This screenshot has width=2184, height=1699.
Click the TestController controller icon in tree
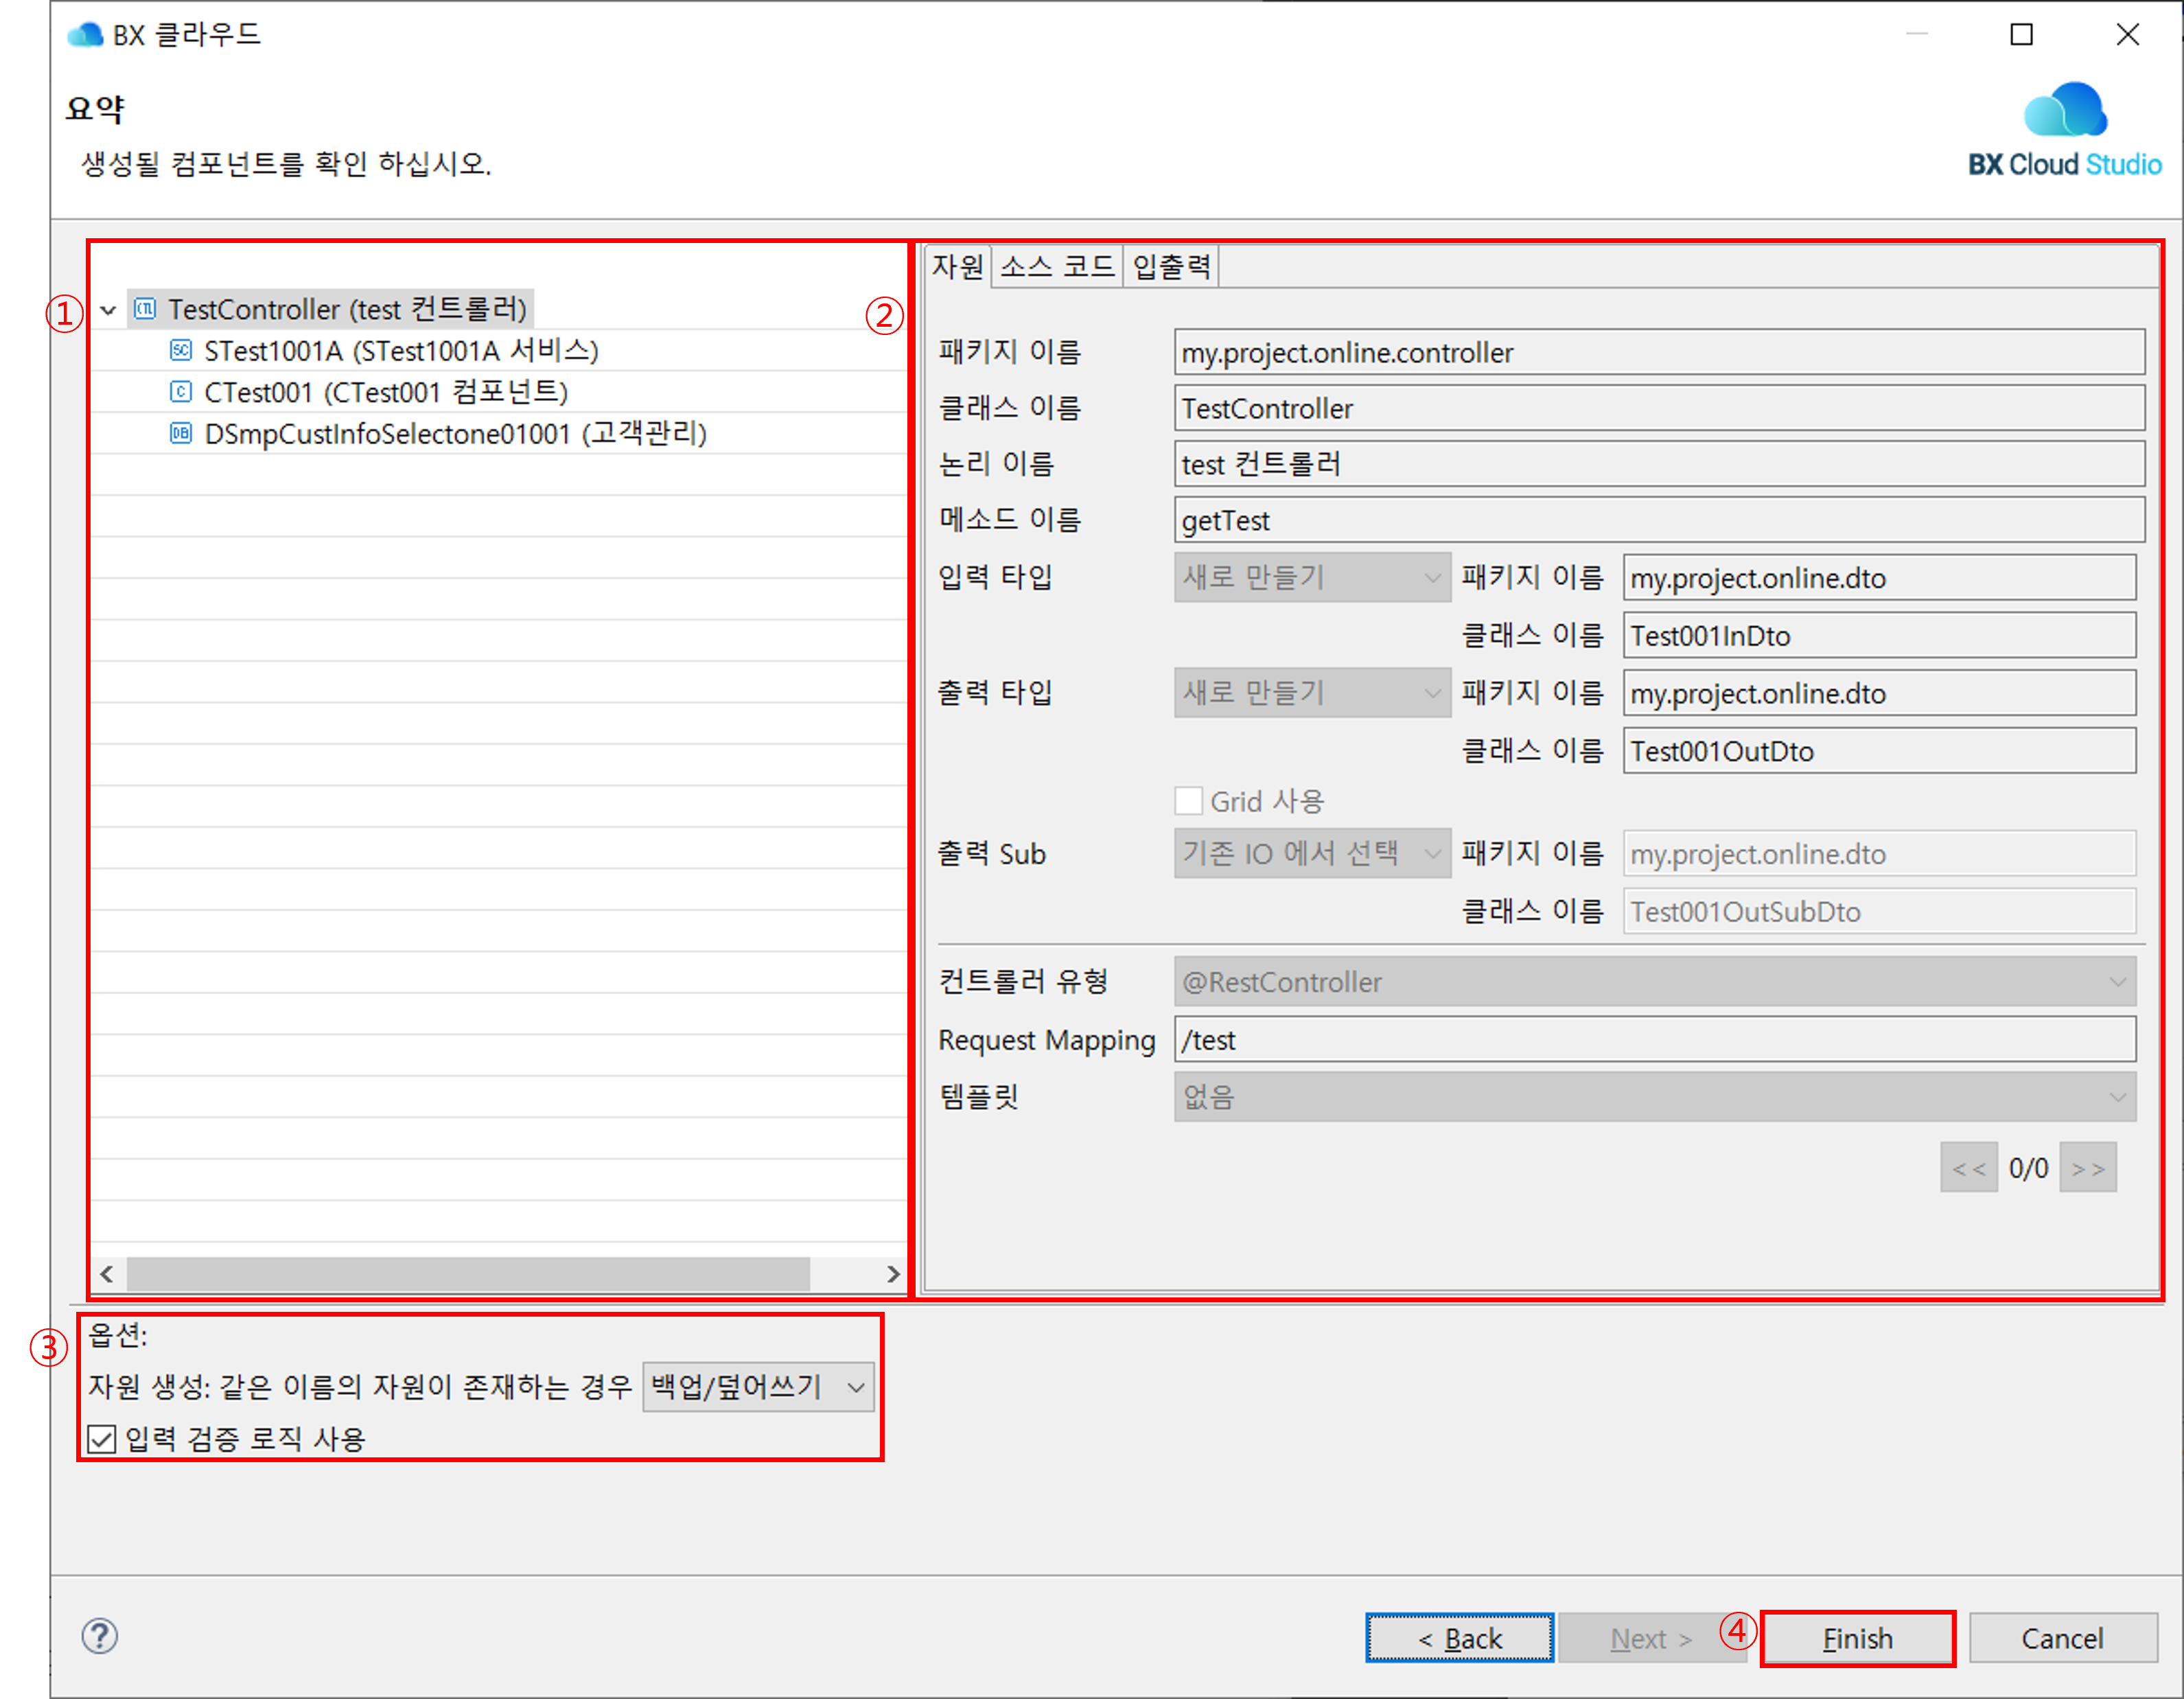(145, 309)
